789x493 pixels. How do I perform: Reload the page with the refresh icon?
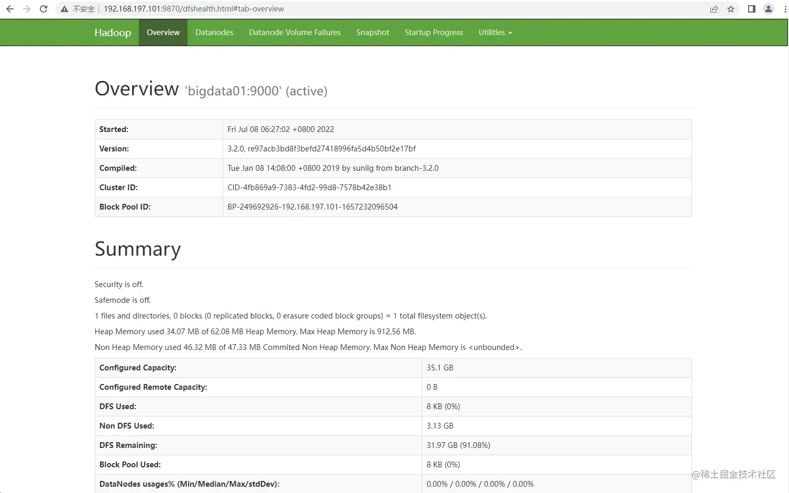(43, 9)
